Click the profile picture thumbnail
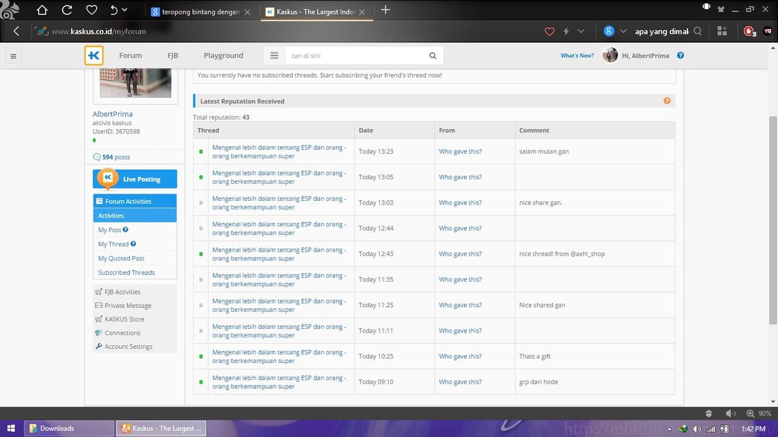778x437 pixels. 135,84
